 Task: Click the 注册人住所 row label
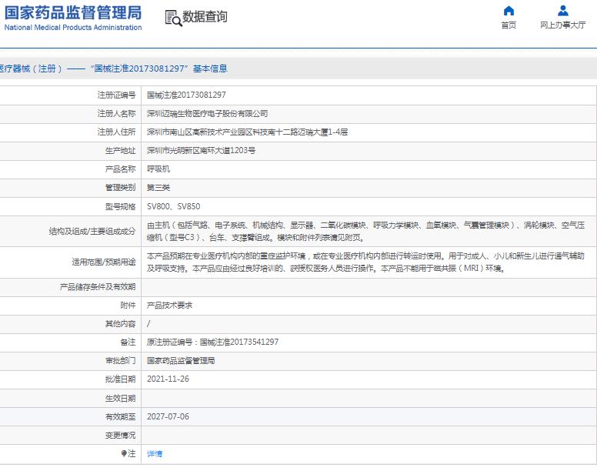(x=116, y=132)
